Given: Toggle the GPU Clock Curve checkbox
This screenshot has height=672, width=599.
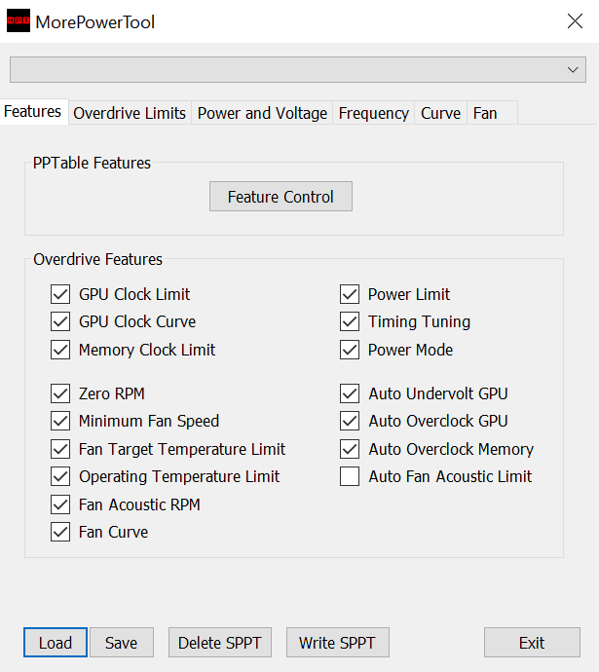Looking at the screenshot, I should tap(60, 321).
